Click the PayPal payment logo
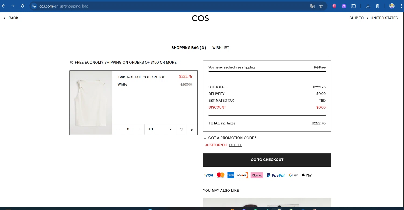The image size is (404, 210). pos(276,175)
